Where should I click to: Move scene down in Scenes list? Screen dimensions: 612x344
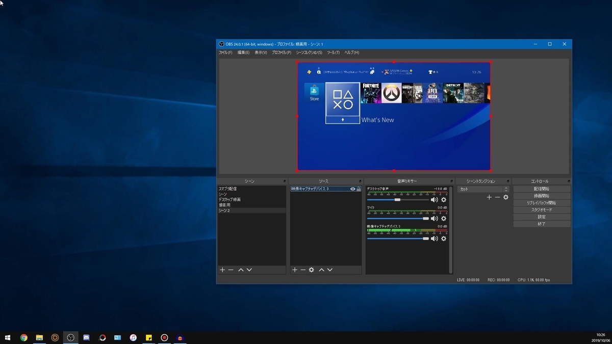[x=249, y=270]
